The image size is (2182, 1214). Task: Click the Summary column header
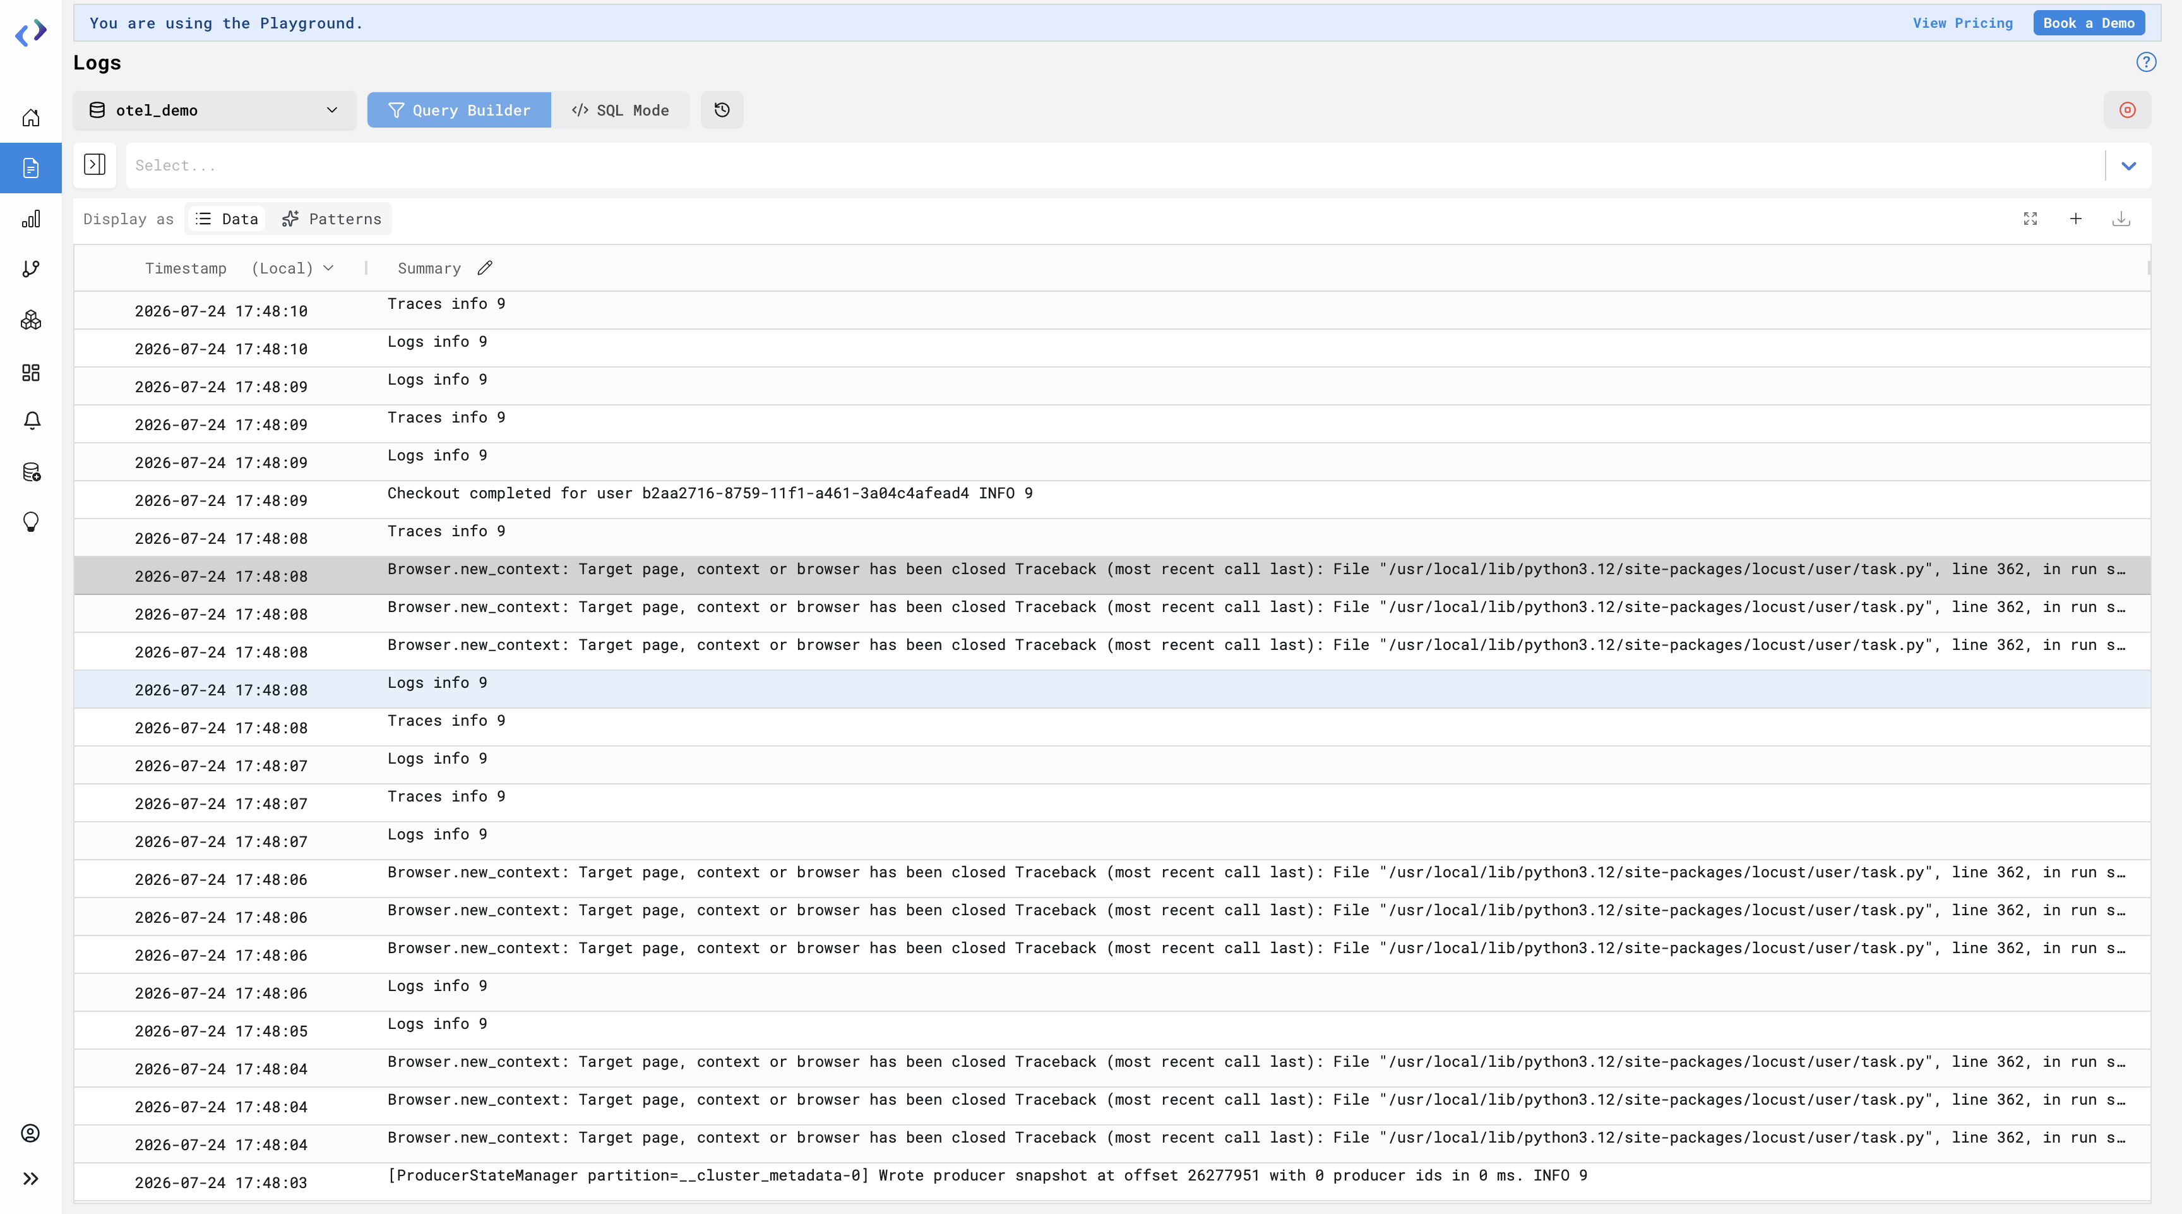click(x=429, y=268)
